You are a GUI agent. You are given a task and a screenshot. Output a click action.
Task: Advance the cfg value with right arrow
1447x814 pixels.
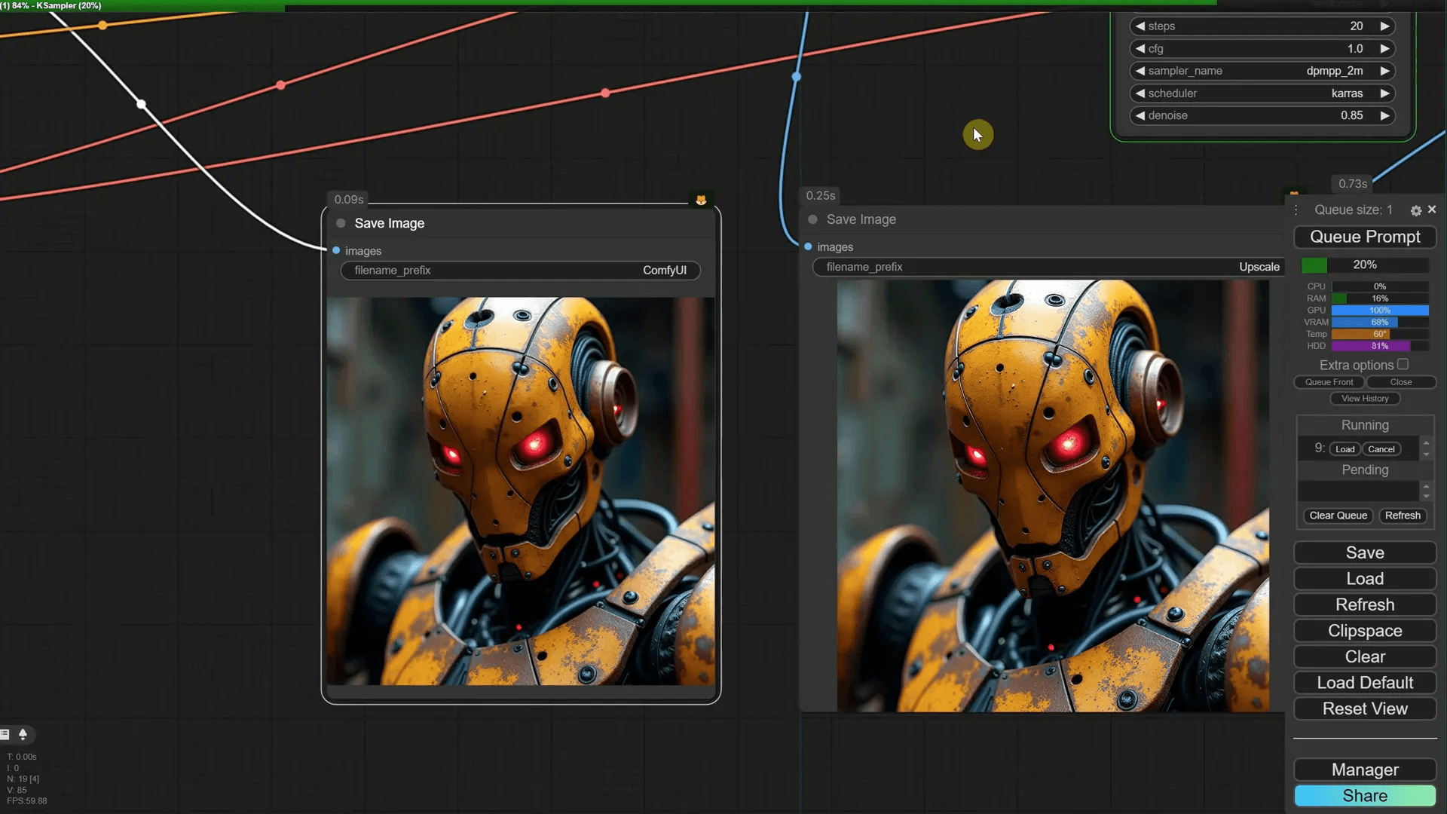click(x=1384, y=49)
